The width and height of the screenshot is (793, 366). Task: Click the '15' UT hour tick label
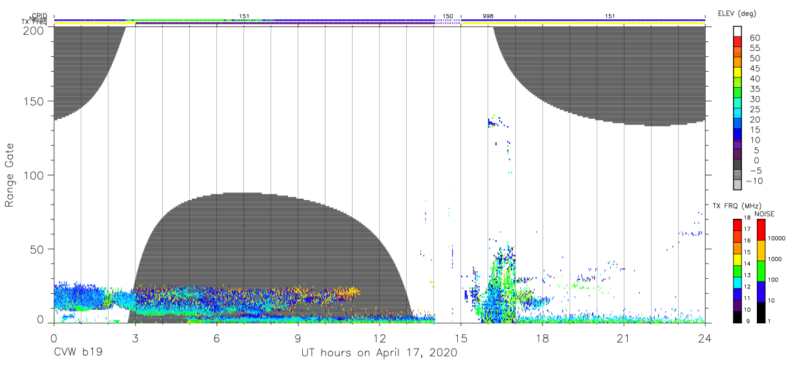pos(460,338)
